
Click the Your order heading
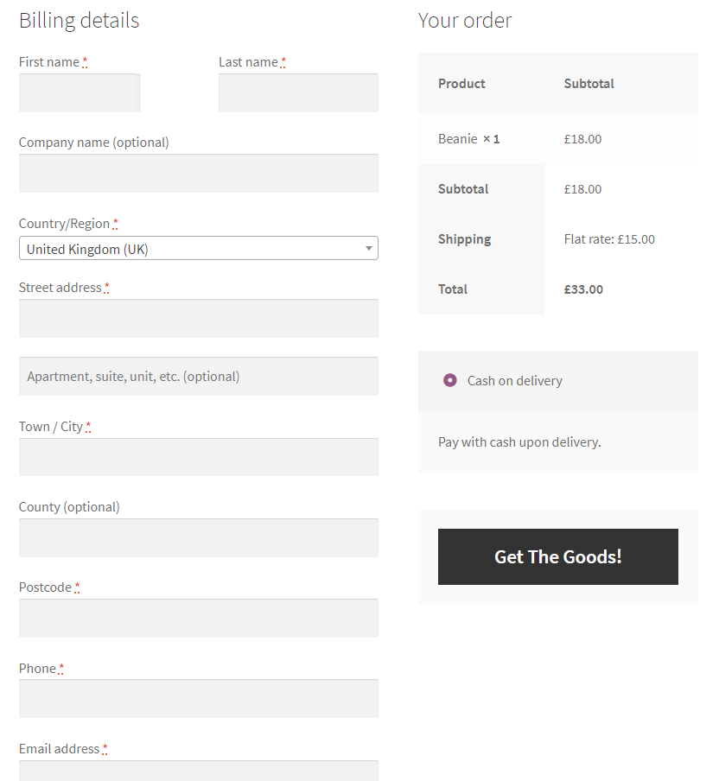[x=464, y=21]
